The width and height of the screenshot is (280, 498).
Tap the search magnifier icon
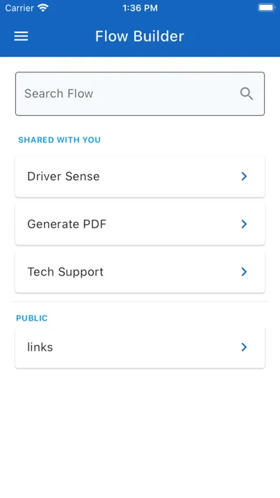[x=246, y=94]
